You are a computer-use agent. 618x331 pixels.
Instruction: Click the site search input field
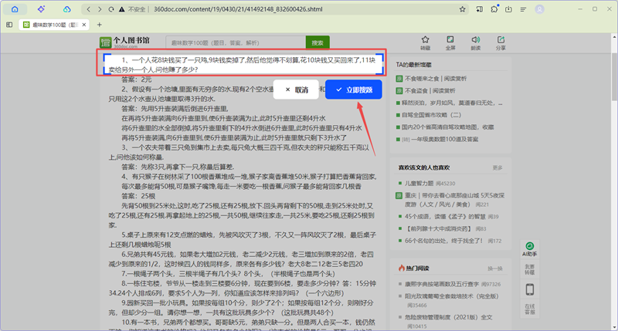(x=236, y=42)
